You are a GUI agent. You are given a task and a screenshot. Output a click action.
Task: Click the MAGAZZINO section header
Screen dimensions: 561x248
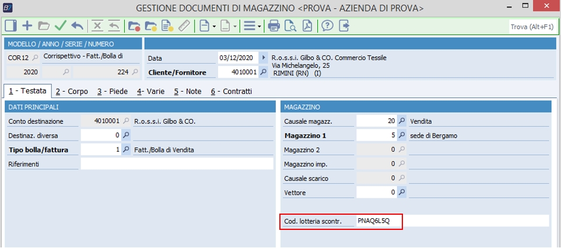[x=416, y=107]
